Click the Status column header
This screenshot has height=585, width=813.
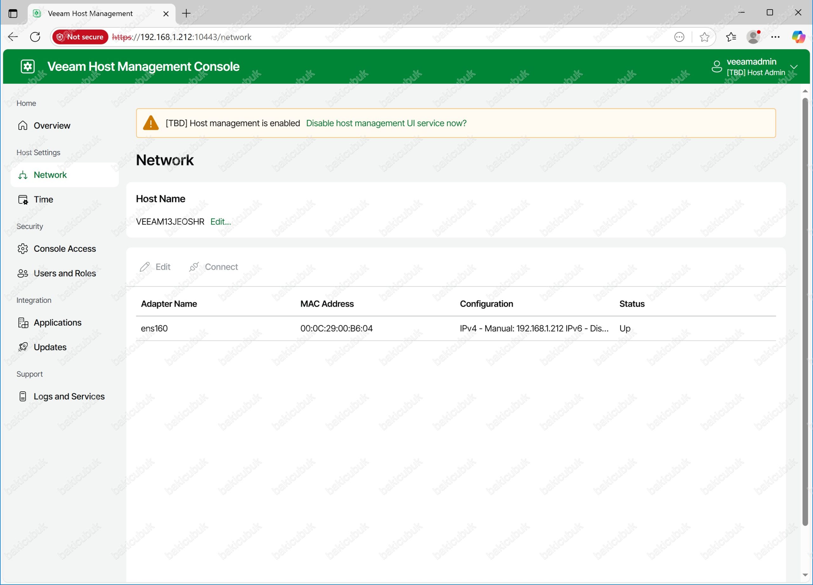pyautogui.click(x=632, y=304)
